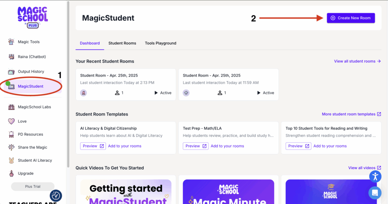This screenshot has width=388, height=204.
Task: Click the PD Resources easel icon
Action: click(x=11, y=134)
